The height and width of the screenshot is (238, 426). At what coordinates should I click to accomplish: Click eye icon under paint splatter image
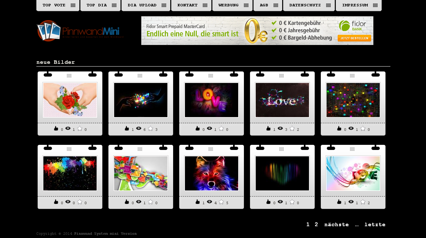68,202
